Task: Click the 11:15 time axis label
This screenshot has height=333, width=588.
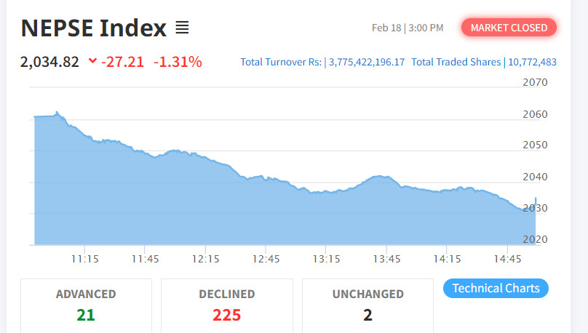Action: (84, 258)
